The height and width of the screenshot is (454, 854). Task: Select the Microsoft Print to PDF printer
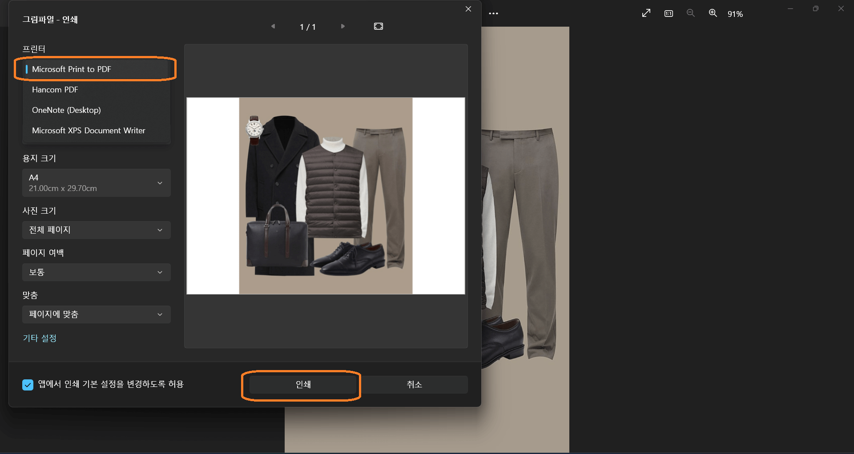pyautogui.click(x=97, y=69)
